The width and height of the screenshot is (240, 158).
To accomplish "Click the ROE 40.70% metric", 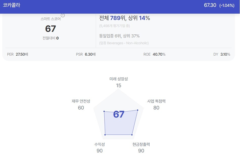I will pos(154,54).
